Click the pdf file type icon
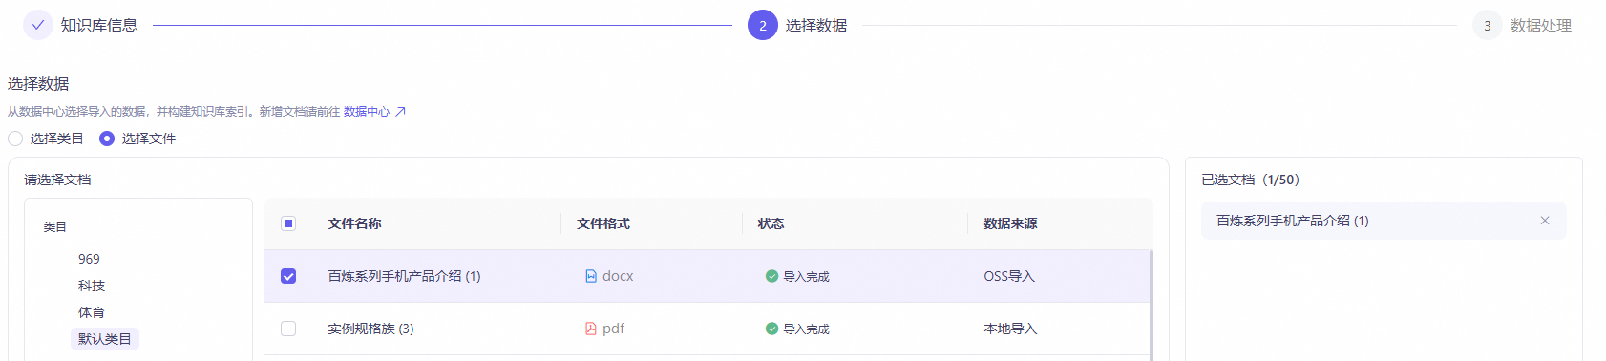Screen dimensions: 1606x361 point(591,329)
